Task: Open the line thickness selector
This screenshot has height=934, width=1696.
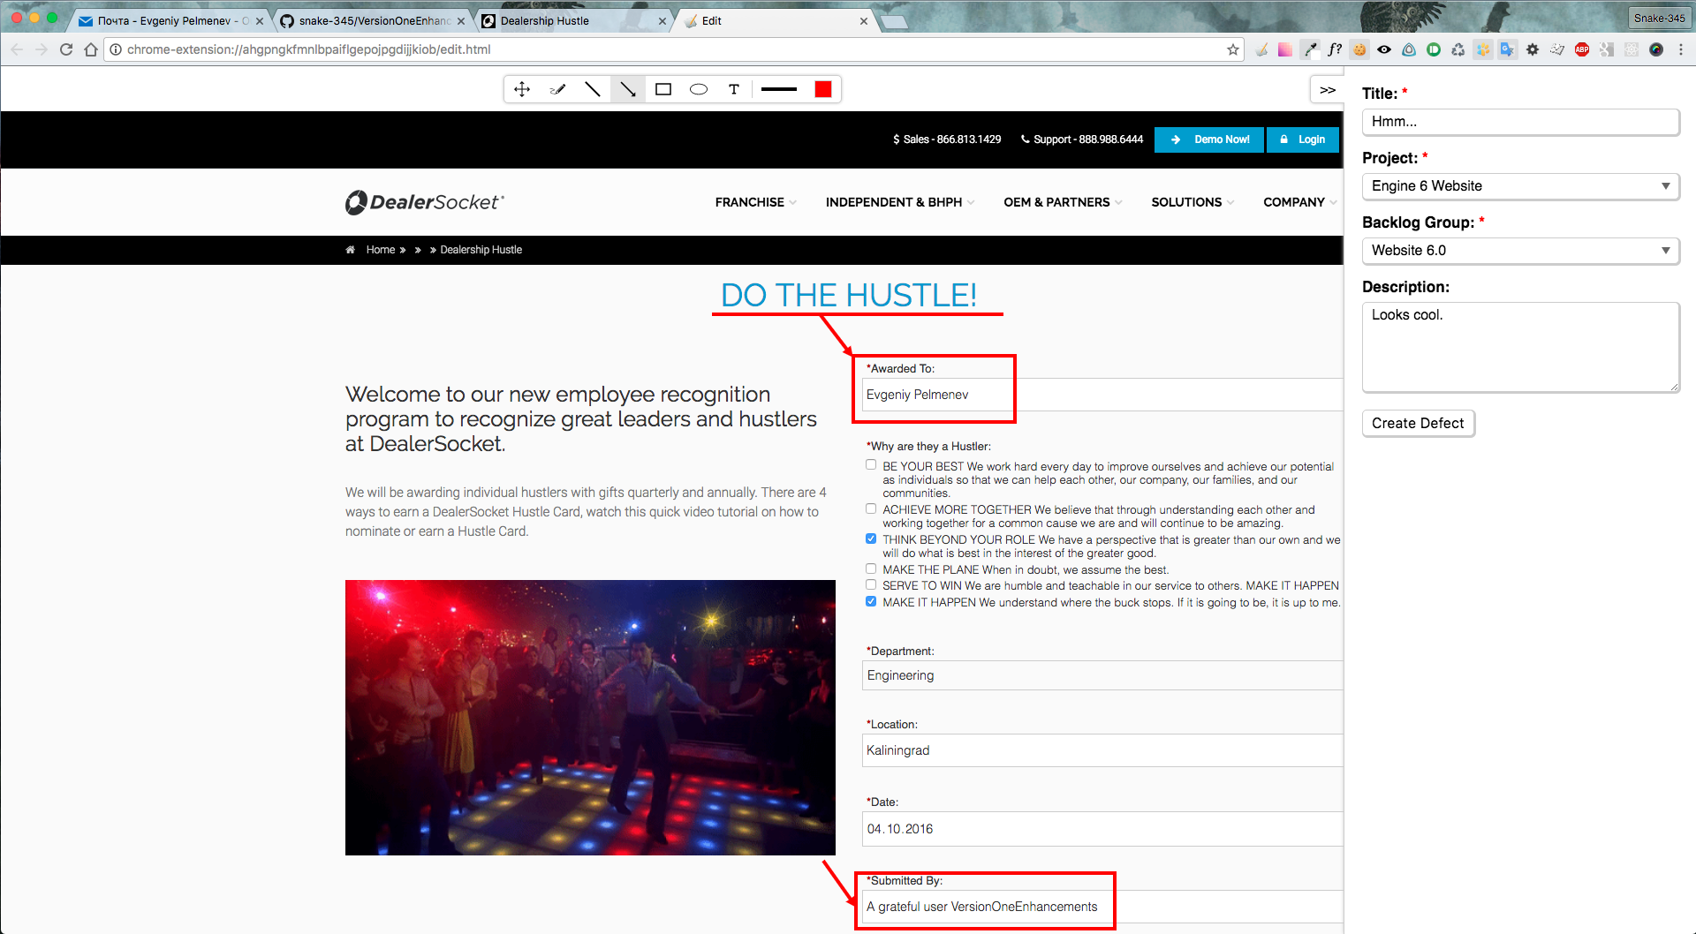Action: point(779,89)
